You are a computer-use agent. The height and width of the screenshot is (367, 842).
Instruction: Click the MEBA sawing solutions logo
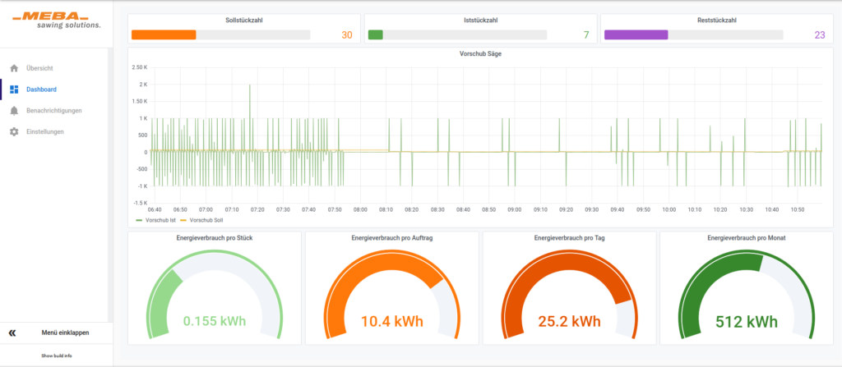[x=57, y=21]
